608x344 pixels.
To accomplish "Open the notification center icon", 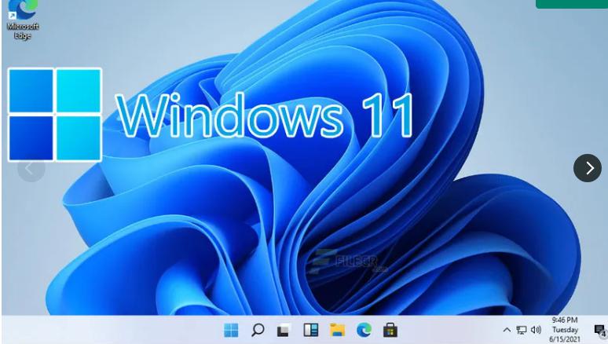I will tap(600, 331).
